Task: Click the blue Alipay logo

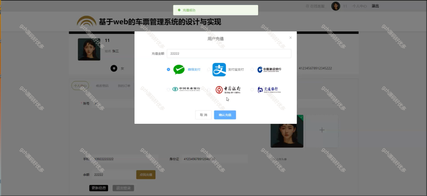Action: (219, 70)
